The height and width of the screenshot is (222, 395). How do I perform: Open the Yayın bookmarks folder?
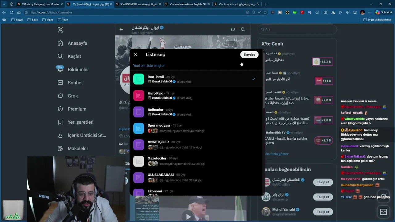tap(63, 20)
